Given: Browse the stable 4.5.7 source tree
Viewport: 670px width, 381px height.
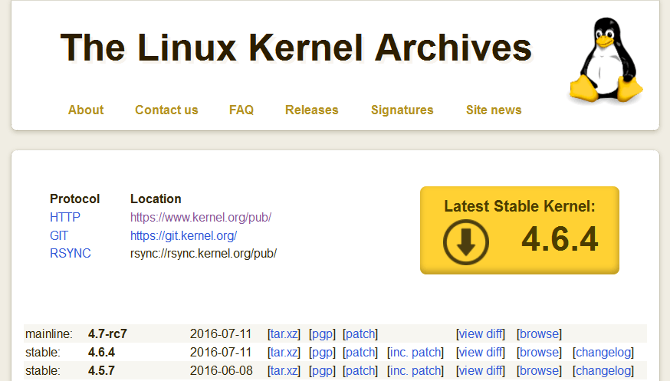Looking at the screenshot, I should pyautogui.click(x=539, y=370).
